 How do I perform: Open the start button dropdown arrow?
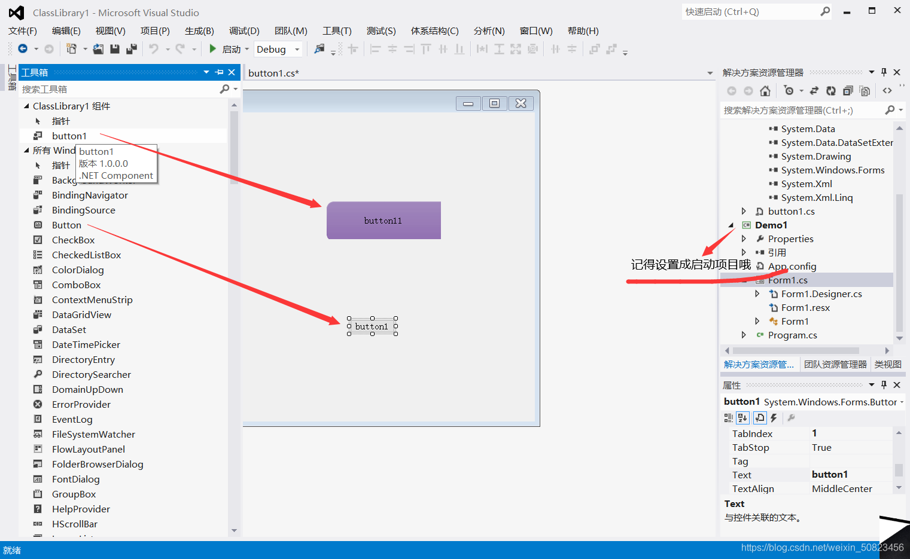tap(247, 49)
